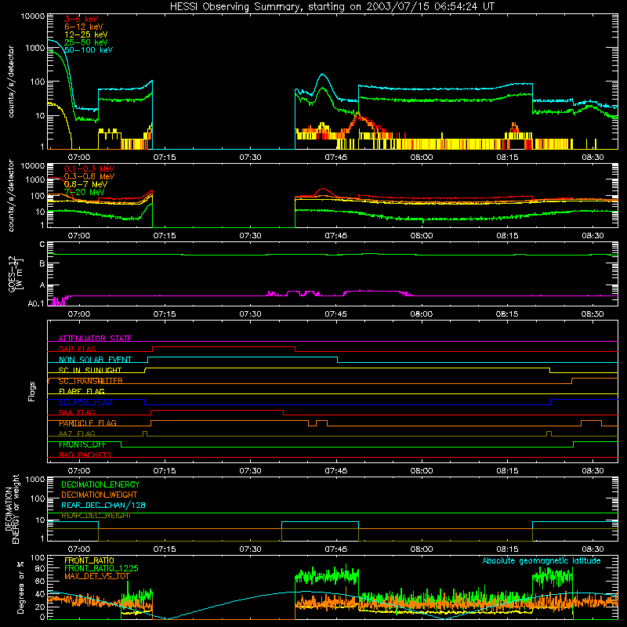The height and width of the screenshot is (627, 627).
Task: Click the 1000 tick on the decimation axis
Action: [x=35, y=479]
